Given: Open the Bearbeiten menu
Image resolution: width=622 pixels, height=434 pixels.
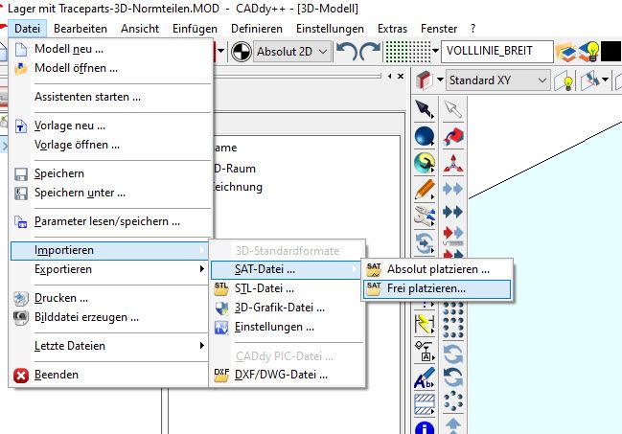Looking at the screenshot, I should pyautogui.click(x=81, y=29).
